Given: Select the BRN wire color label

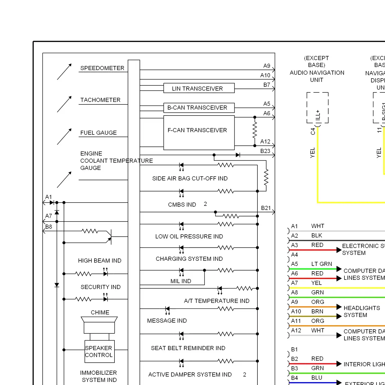Looking at the screenshot, I should [x=317, y=311].
